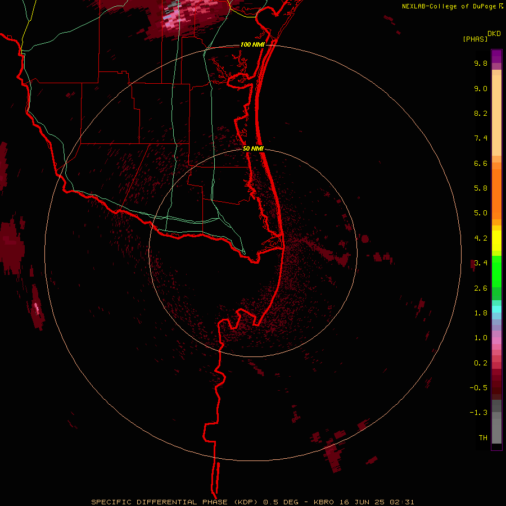Image resolution: width=506 pixels, height=506 pixels.
Task: Click the 1.0 scale label
Action: (481, 338)
